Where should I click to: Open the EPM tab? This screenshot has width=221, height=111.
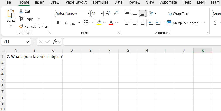[201, 2]
